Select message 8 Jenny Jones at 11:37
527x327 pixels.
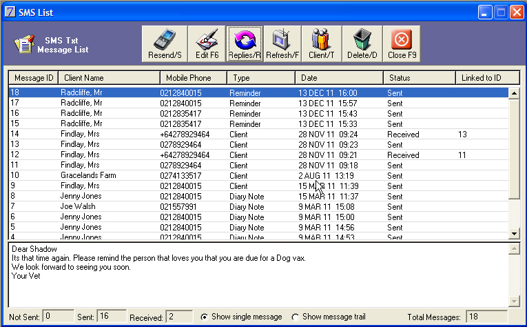258,196
